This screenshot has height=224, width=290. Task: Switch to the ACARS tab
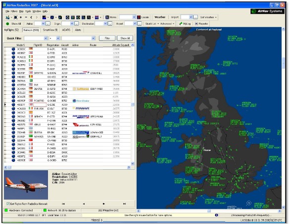(x=66, y=30)
